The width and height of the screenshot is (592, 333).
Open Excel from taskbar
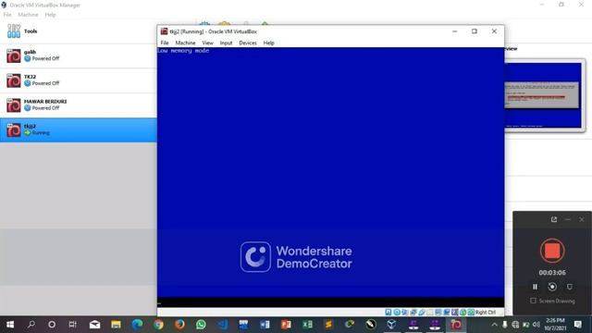point(307,325)
